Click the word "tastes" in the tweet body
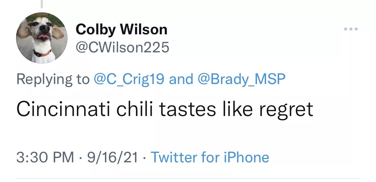376x182 pixels. (187, 110)
